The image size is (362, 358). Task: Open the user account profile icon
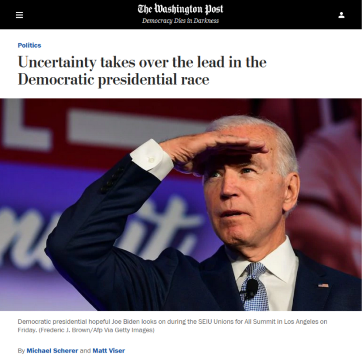(x=341, y=15)
